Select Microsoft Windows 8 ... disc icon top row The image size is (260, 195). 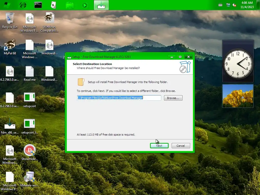click(29, 22)
